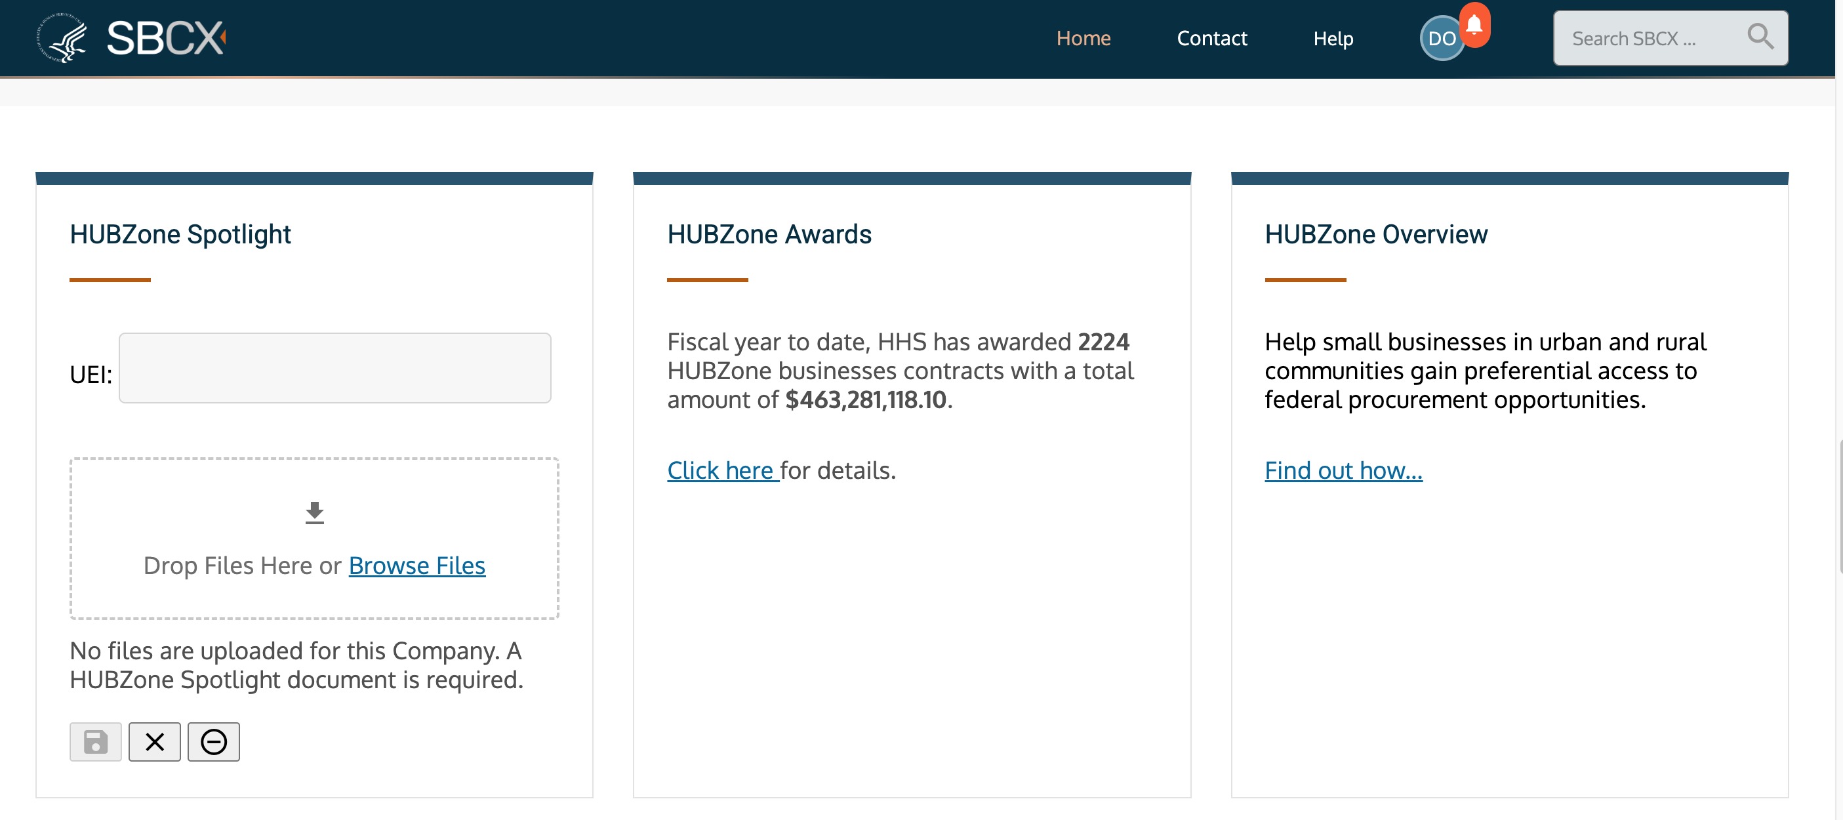
Task: Click the 'Help small businesses in urban' text
Action: pyautogui.click(x=1486, y=371)
